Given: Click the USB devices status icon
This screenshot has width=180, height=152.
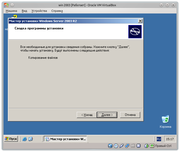Looking at the screenshot, I should pos(121,146).
